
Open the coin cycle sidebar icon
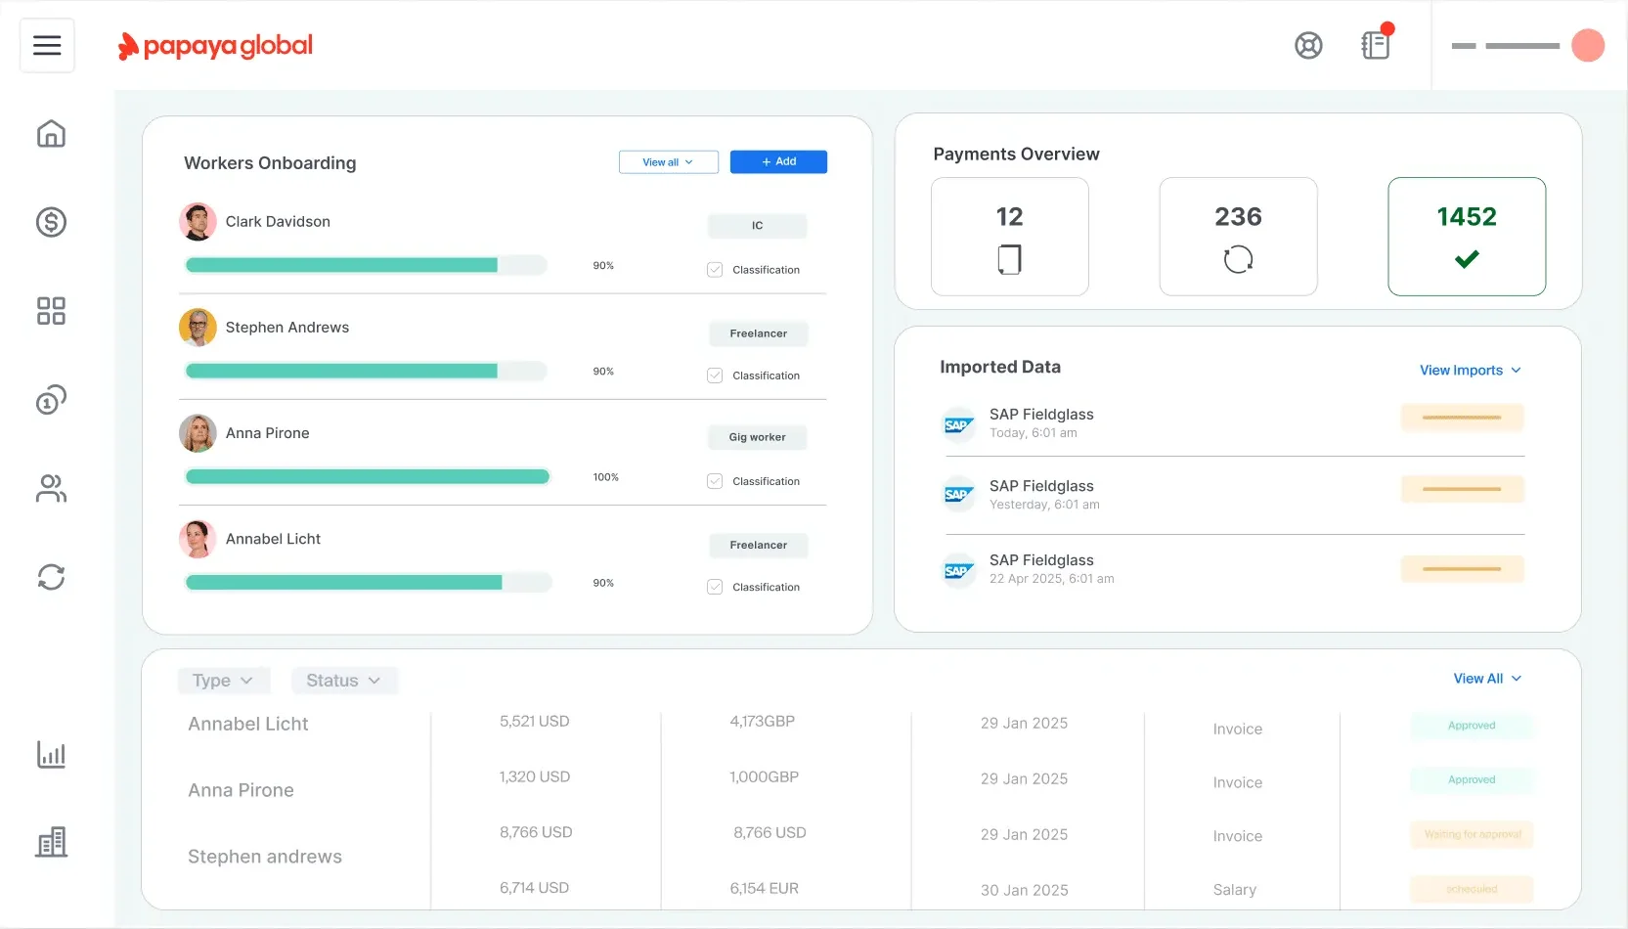(51, 399)
